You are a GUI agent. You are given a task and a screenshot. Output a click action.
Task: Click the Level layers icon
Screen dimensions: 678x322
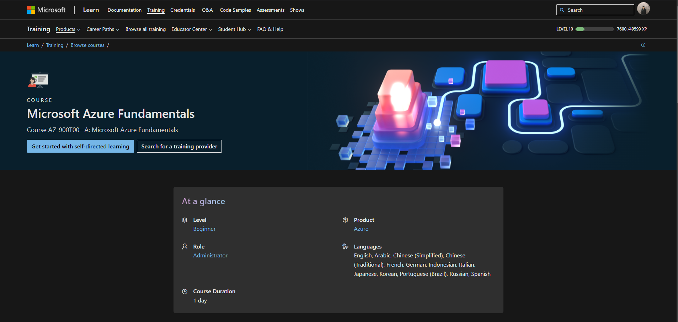tap(185, 220)
